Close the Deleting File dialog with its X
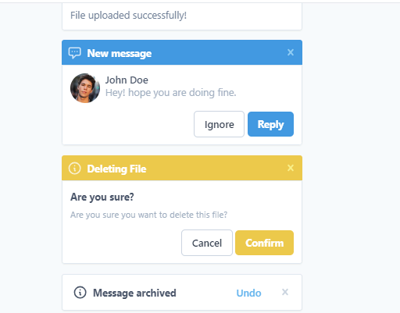 pyautogui.click(x=291, y=168)
